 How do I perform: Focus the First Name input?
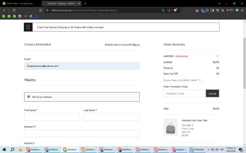pos(52,117)
